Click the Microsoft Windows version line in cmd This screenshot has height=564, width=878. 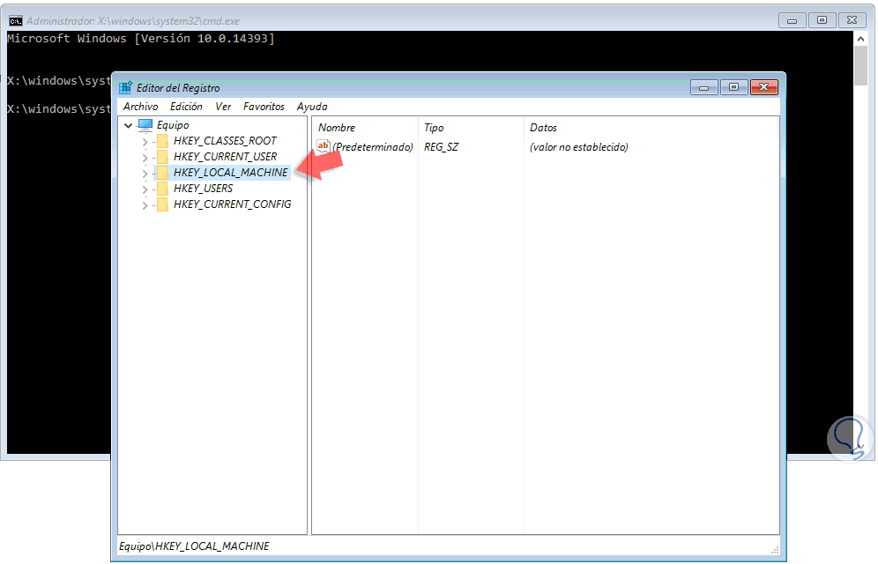point(141,39)
